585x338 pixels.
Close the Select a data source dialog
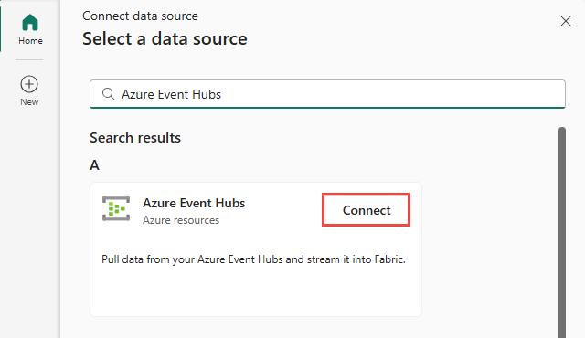pos(566,21)
